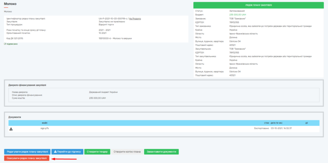The height and width of the screenshot is (163, 328).
Task: Click 'Державний бюджет України' source name
Action: (x=103, y=92)
